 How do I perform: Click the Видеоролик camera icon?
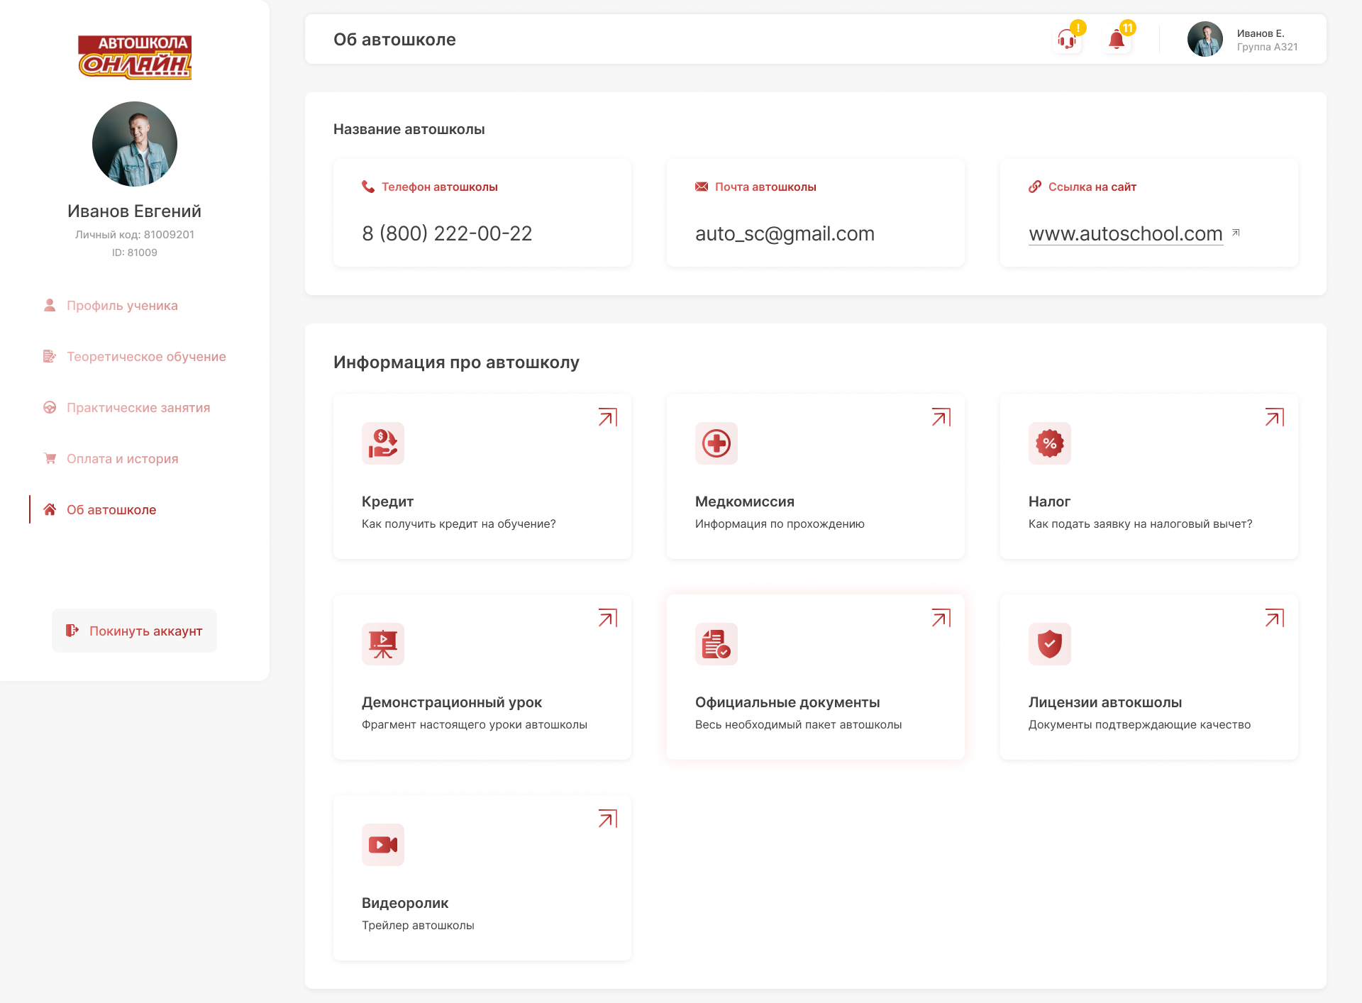coord(383,845)
